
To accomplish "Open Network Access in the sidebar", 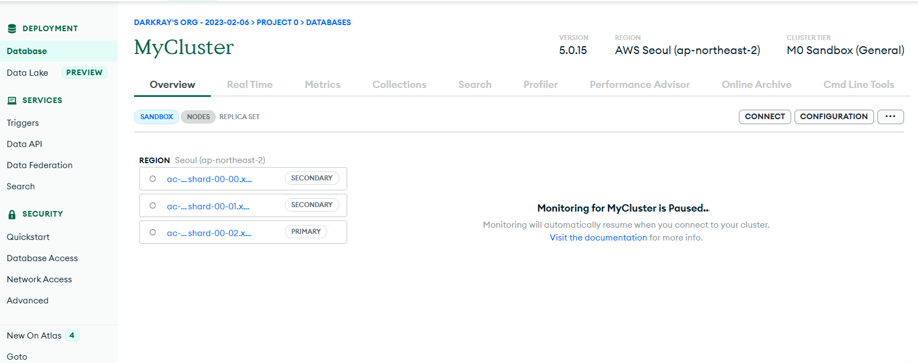I will click(39, 279).
